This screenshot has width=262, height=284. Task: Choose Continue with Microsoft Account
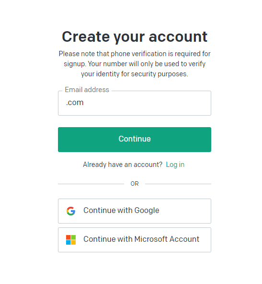tap(134, 240)
